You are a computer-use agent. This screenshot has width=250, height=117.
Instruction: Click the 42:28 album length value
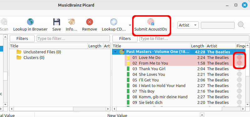200,52
